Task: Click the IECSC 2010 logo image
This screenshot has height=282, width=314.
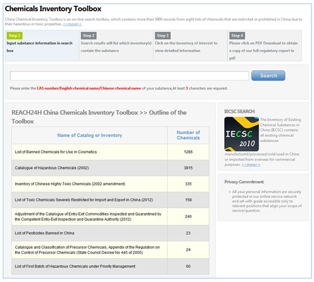Action: [x=242, y=134]
